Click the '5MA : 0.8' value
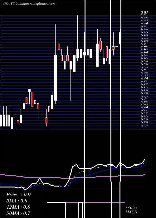Viewport: 156px width, 218px height. [x=17, y=201]
